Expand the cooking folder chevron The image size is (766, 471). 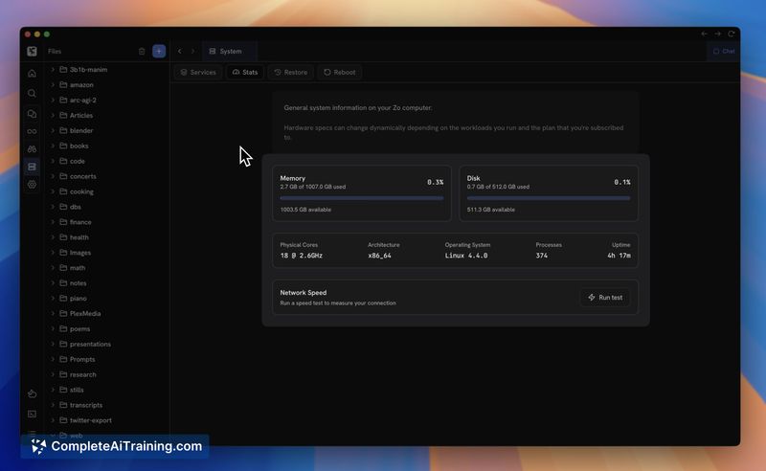53,191
